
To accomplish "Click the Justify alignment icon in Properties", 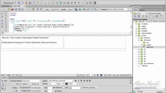I will tap(90, 81).
